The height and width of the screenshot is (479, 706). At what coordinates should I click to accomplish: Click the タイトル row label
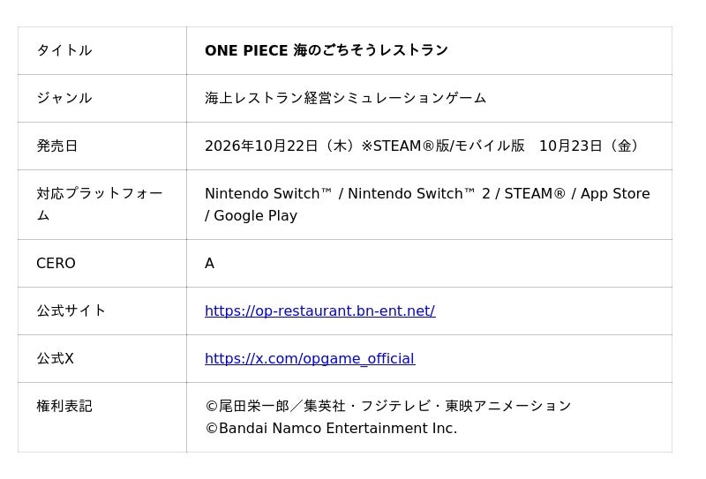tap(64, 50)
